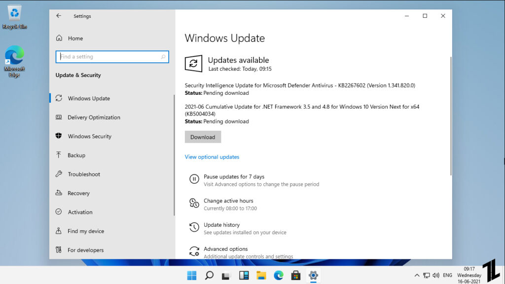Maximize the Settings window

(x=425, y=16)
